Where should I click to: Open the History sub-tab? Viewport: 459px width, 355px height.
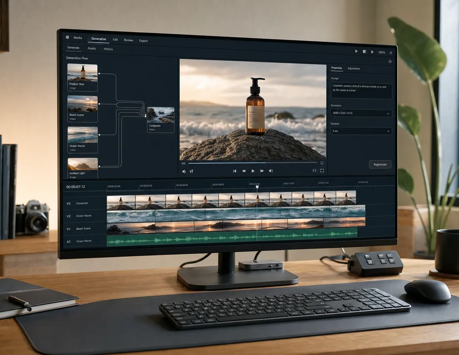pos(108,49)
